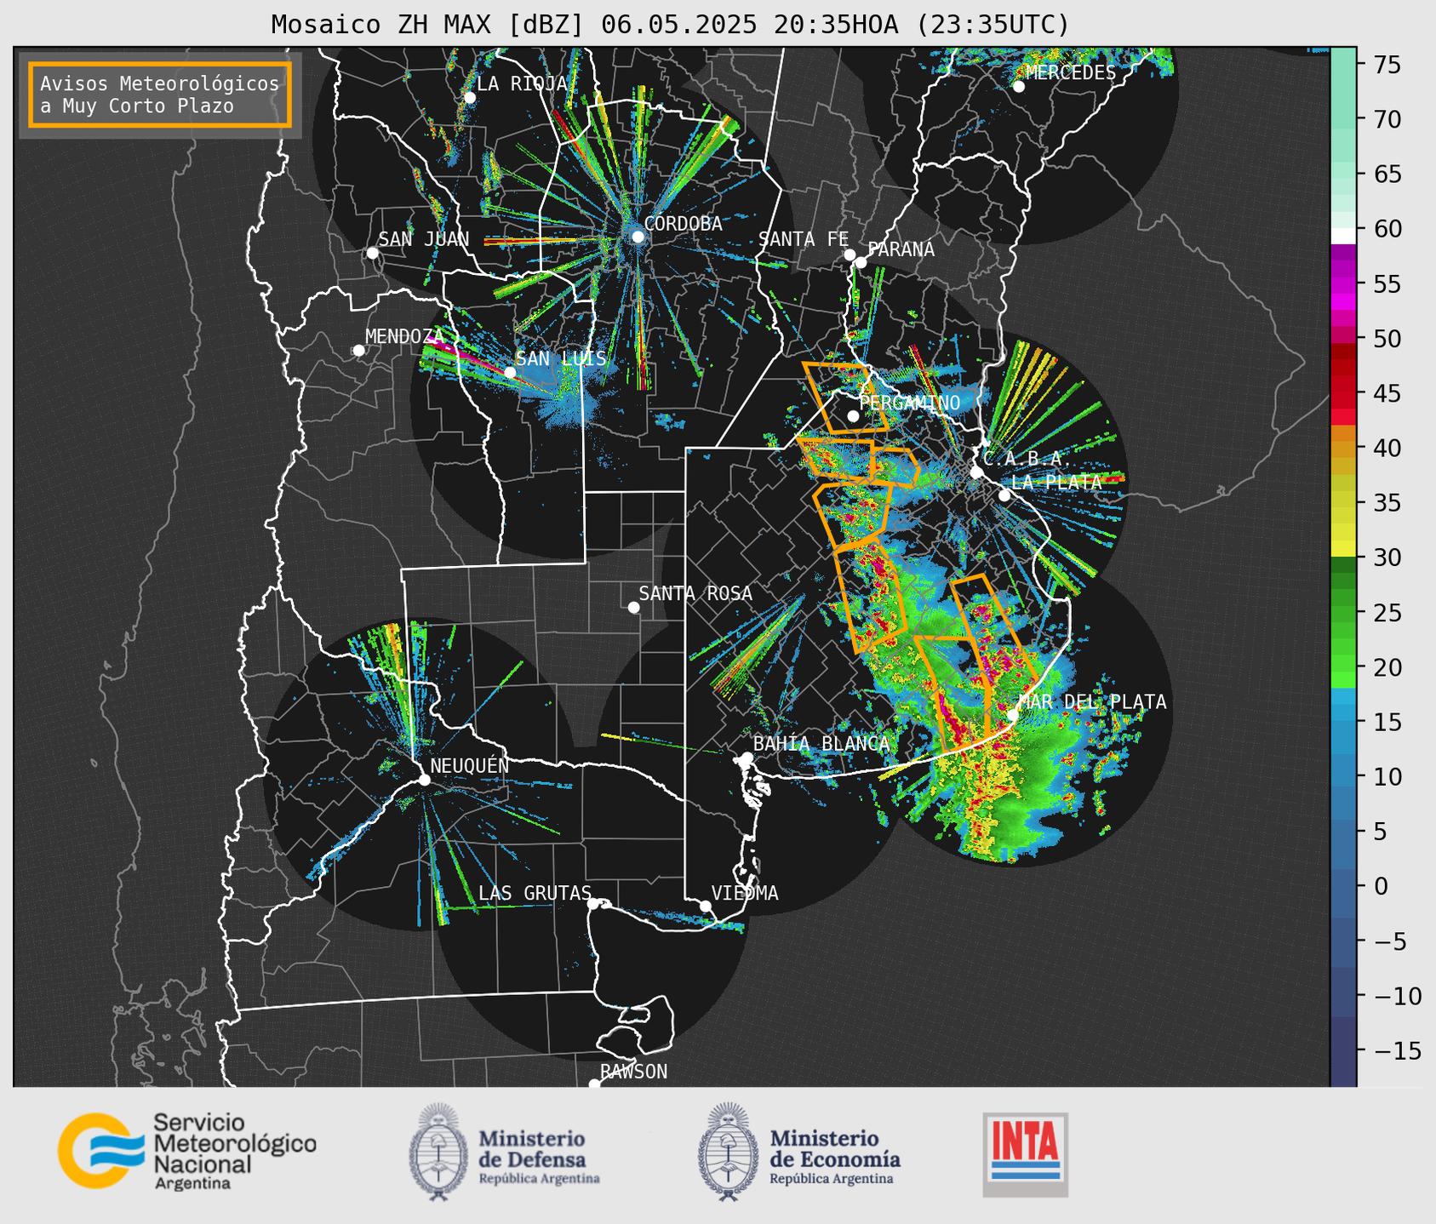Click the SAN LUIS city label
This screenshot has width=1436, height=1224.
click(562, 359)
